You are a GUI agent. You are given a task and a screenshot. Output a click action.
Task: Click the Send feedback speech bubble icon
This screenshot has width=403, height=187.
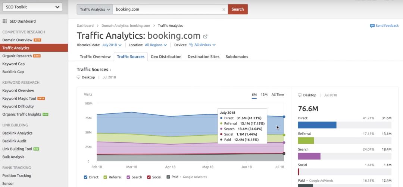[x=372, y=26]
